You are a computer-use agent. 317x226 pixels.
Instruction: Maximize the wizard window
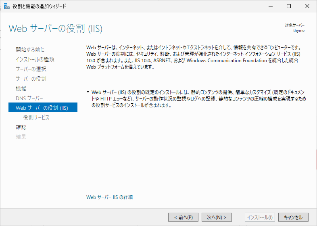289,6
